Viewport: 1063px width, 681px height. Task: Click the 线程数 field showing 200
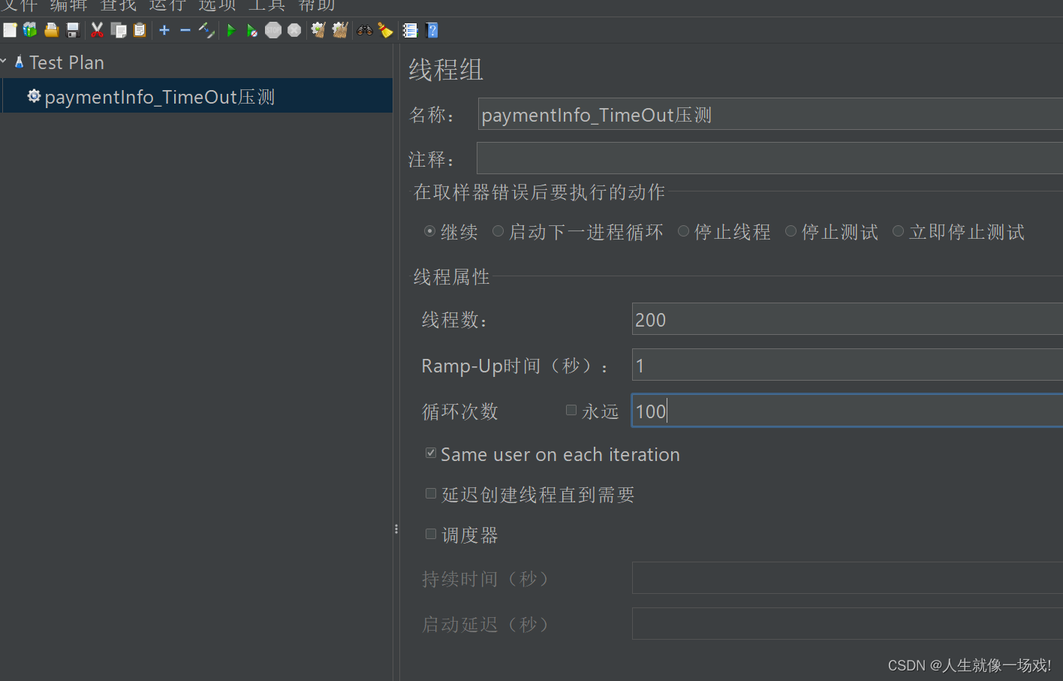click(848, 319)
